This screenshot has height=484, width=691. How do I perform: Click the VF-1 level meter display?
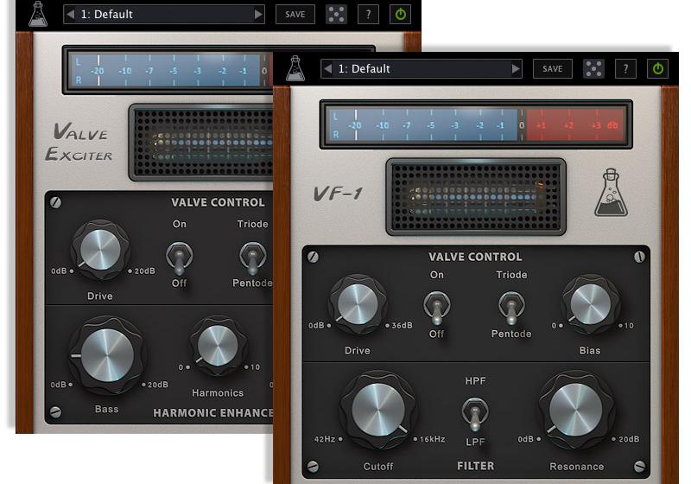(476, 124)
